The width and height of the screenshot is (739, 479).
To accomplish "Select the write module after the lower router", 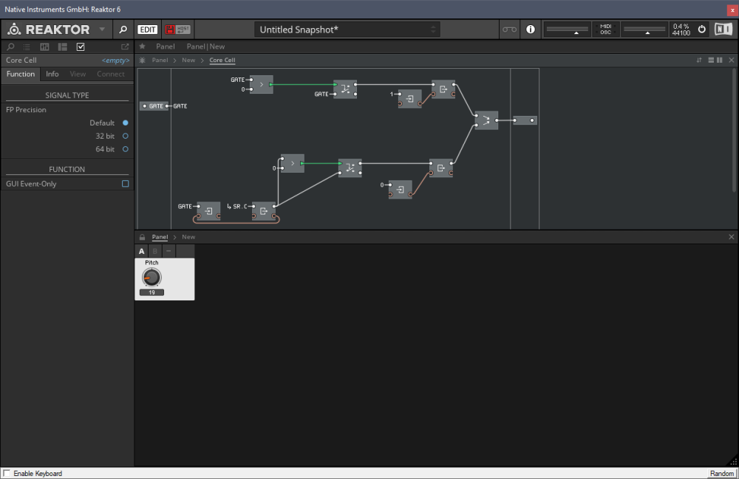I will (441, 168).
